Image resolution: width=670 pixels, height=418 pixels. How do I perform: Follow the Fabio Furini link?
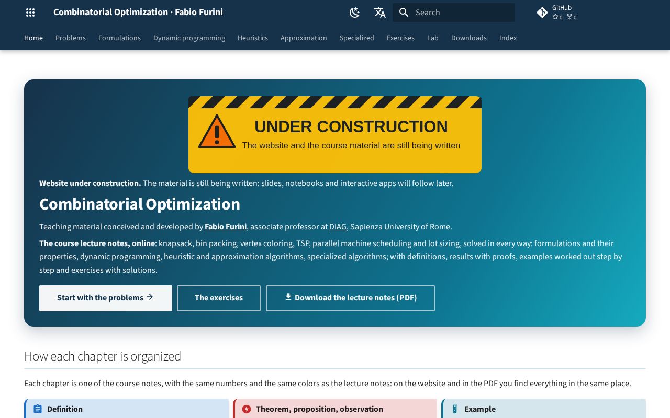click(226, 227)
